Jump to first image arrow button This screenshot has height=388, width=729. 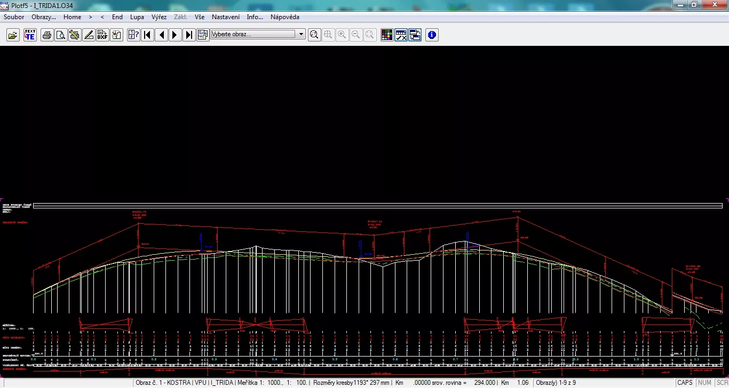[148, 35]
